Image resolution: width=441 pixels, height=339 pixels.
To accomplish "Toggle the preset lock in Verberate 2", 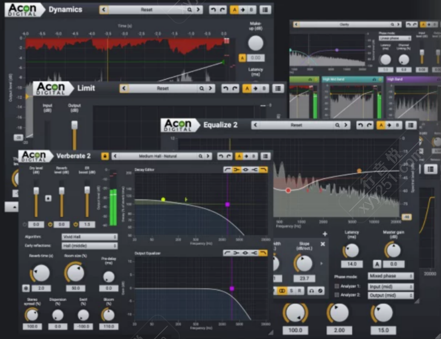I will [105, 156].
